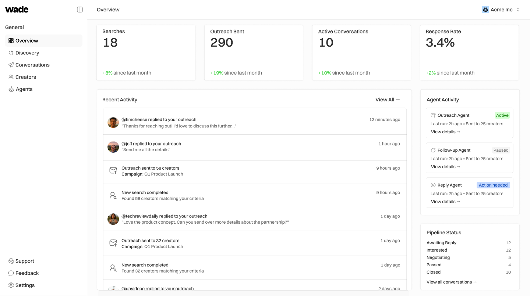The height and width of the screenshot is (296, 530).
Task: Click the Outreach Agent envelope icon
Action: point(433,115)
